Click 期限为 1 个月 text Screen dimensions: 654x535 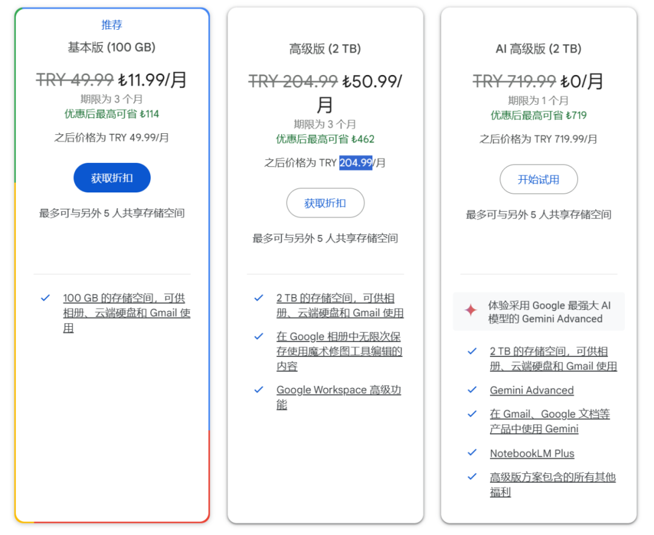click(x=538, y=100)
